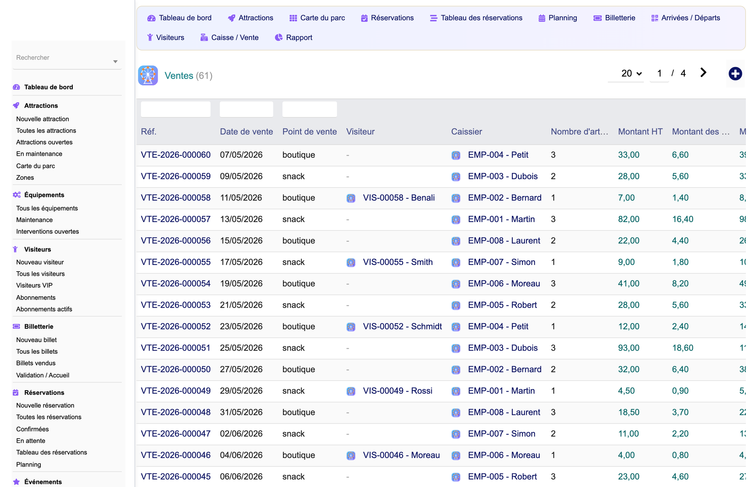Open Tous les équipements in sidebar
Image resolution: width=754 pixels, height=487 pixels.
click(47, 208)
